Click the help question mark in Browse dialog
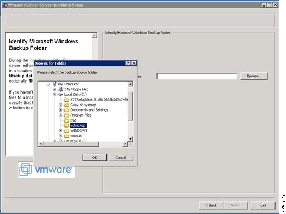Screen dimensions: 286x214 128,63
